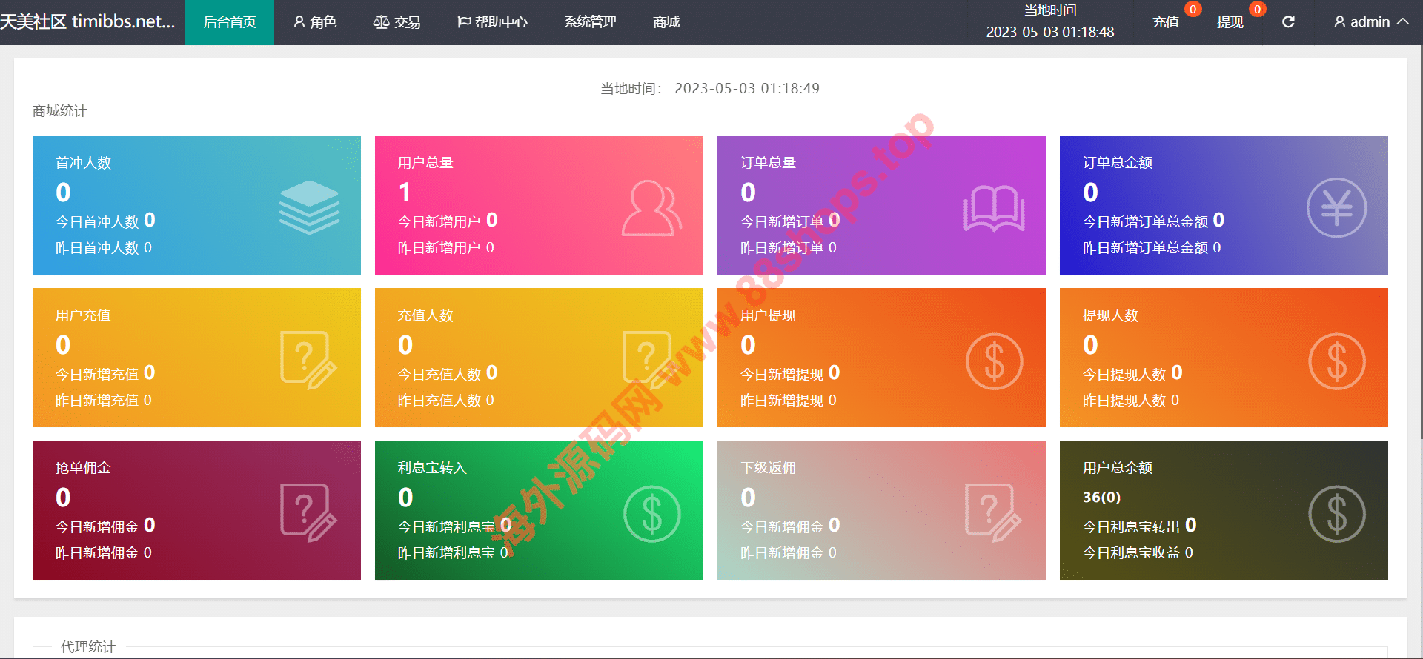Screen dimensions: 1423x659
Task: Open the 帮助中心 menu item
Action: point(492,22)
